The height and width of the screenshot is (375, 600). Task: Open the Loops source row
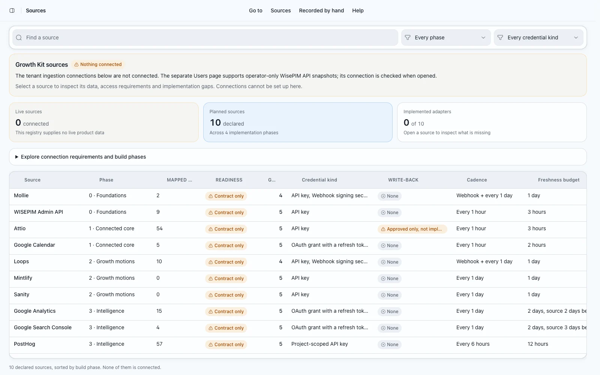(x=298, y=262)
